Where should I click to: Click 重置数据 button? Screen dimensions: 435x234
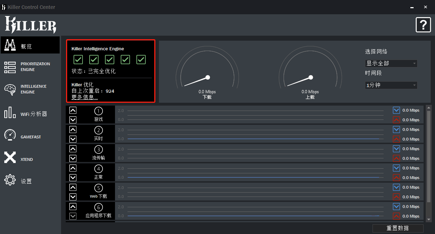(x=398, y=228)
